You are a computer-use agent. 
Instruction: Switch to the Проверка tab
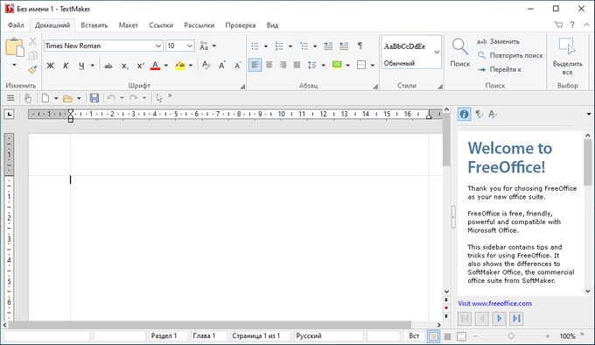tap(241, 25)
